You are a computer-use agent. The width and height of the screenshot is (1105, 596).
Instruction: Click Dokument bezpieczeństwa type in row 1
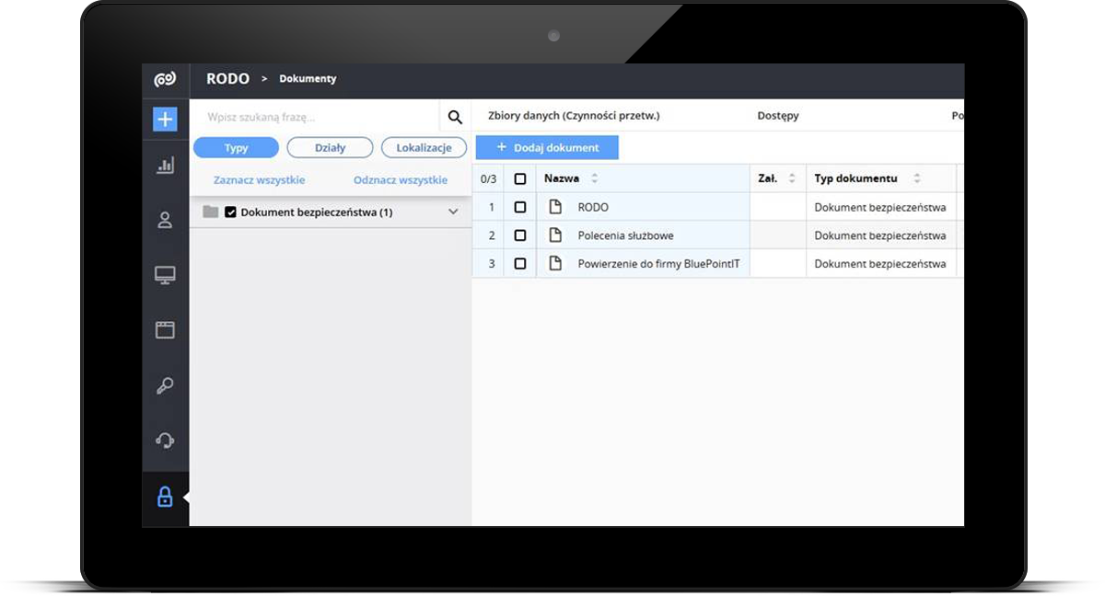pos(880,208)
